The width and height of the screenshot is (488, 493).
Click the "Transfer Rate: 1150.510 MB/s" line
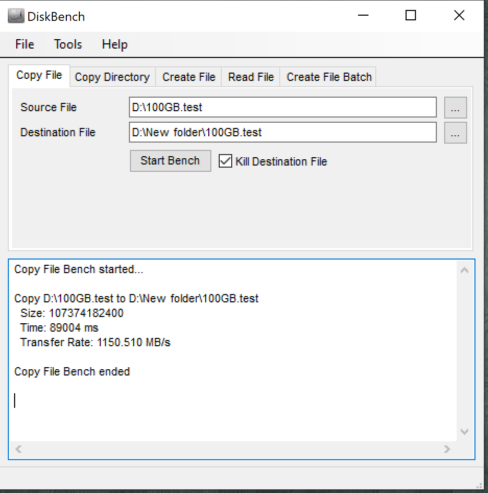pyautogui.click(x=95, y=343)
